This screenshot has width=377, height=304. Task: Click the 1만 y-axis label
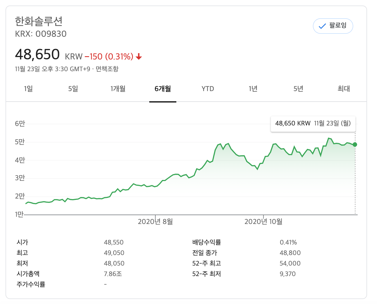point(19,214)
